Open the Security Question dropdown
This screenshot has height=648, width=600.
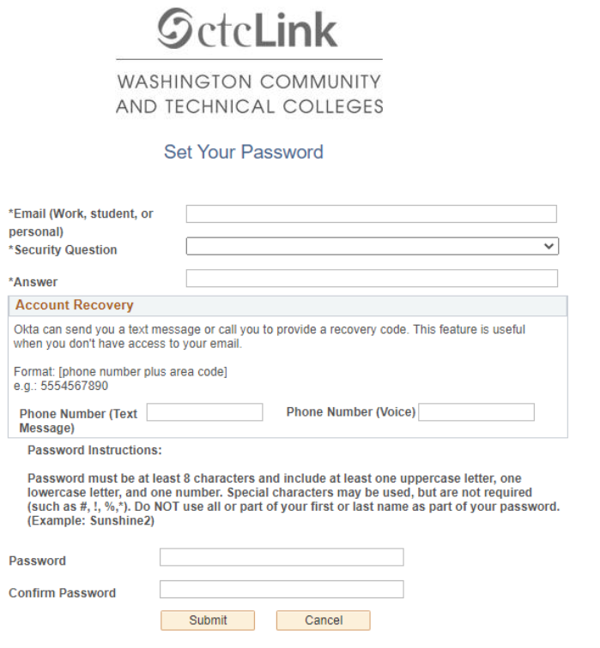pyautogui.click(x=372, y=247)
